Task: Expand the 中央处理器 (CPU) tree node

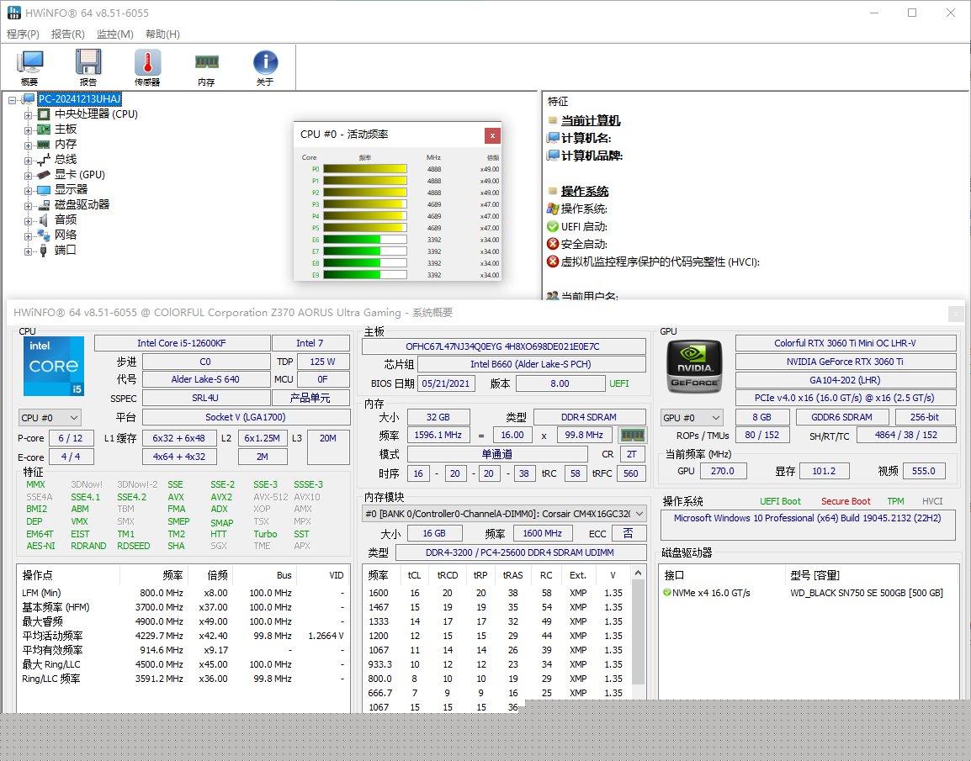Action: click(x=28, y=115)
